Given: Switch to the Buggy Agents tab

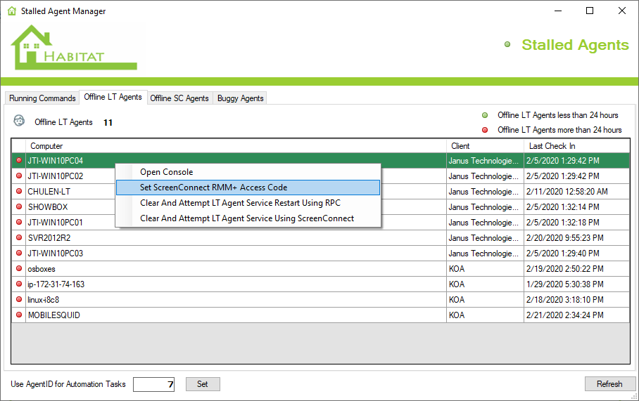Looking at the screenshot, I should [240, 98].
